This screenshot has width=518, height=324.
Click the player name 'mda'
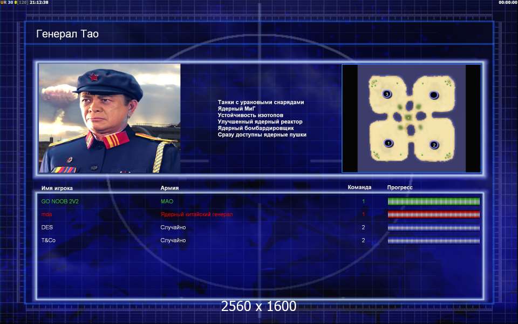coord(46,214)
